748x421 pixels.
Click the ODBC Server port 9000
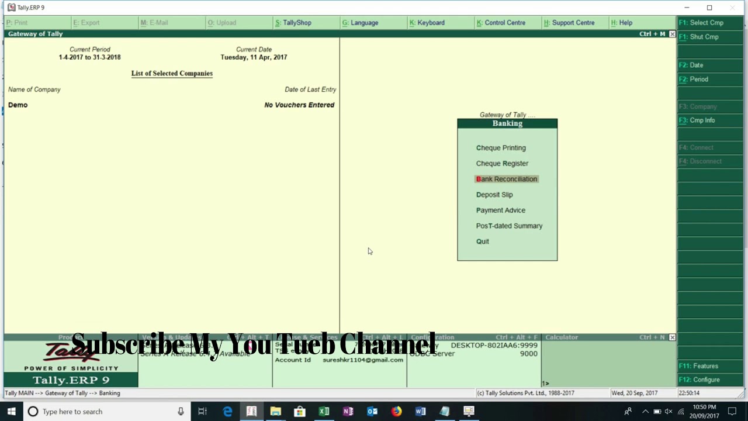pyautogui.click(x=529, y=354)
